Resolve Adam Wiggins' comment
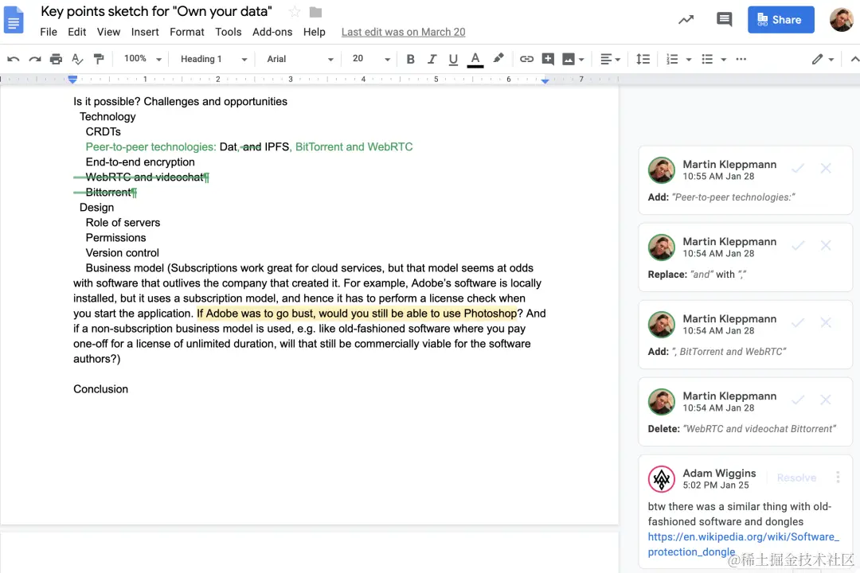 (796, 477)
